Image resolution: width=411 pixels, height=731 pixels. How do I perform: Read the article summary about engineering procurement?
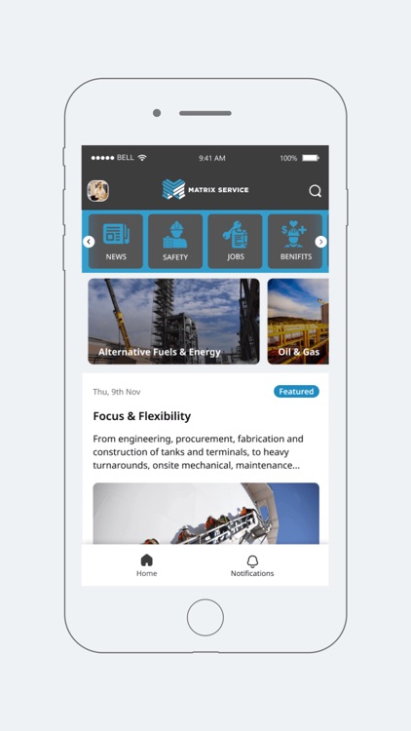198,451
